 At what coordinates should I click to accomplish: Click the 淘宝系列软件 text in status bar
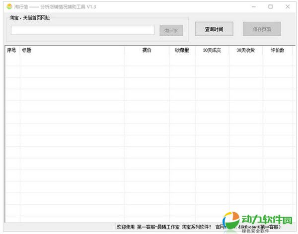[196, 227]
